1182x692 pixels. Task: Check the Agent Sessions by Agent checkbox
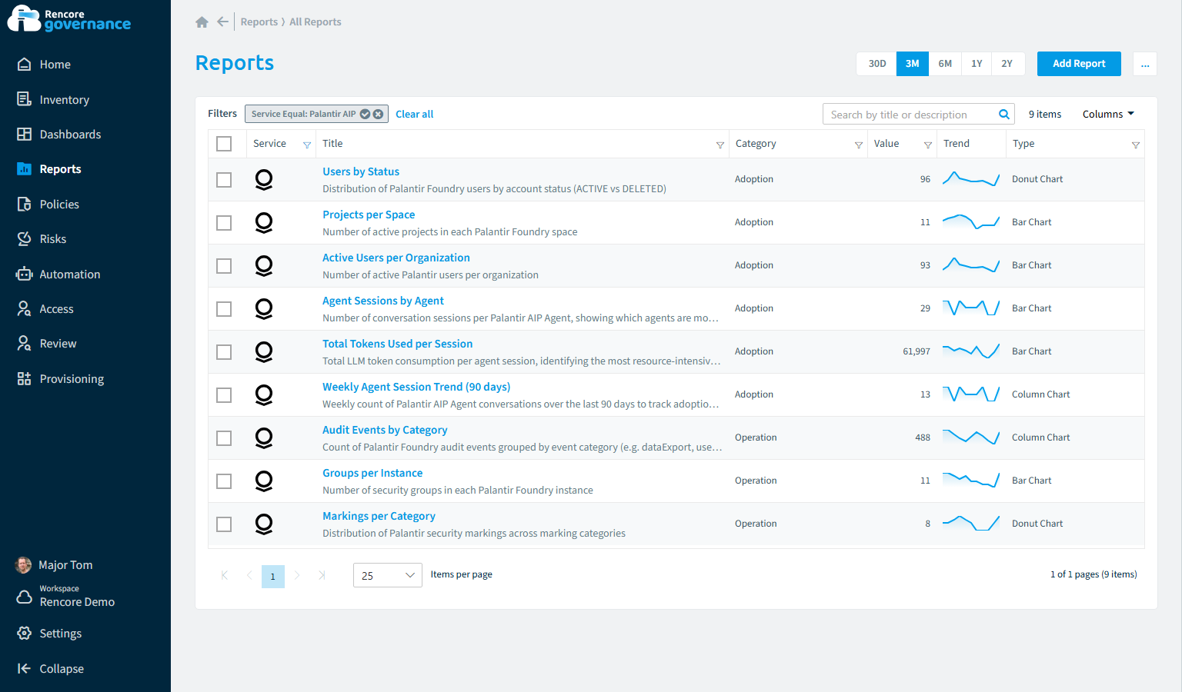coord(224,309)
